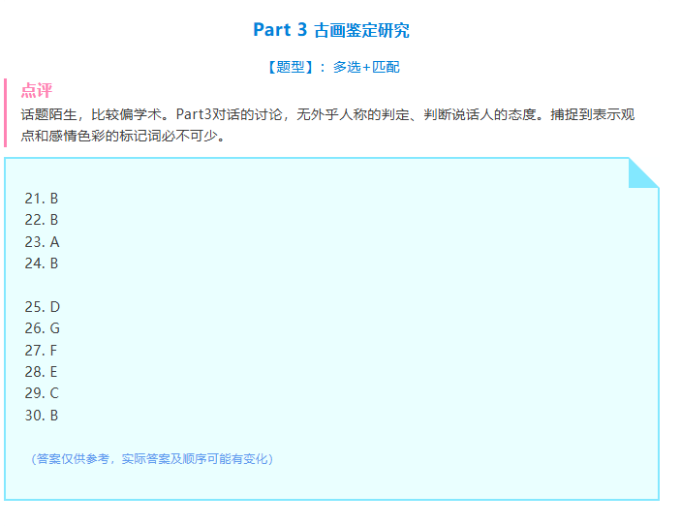Screen dimensions: 681x526
Task: Select answer line 29. C
Action: coord(42,392)
